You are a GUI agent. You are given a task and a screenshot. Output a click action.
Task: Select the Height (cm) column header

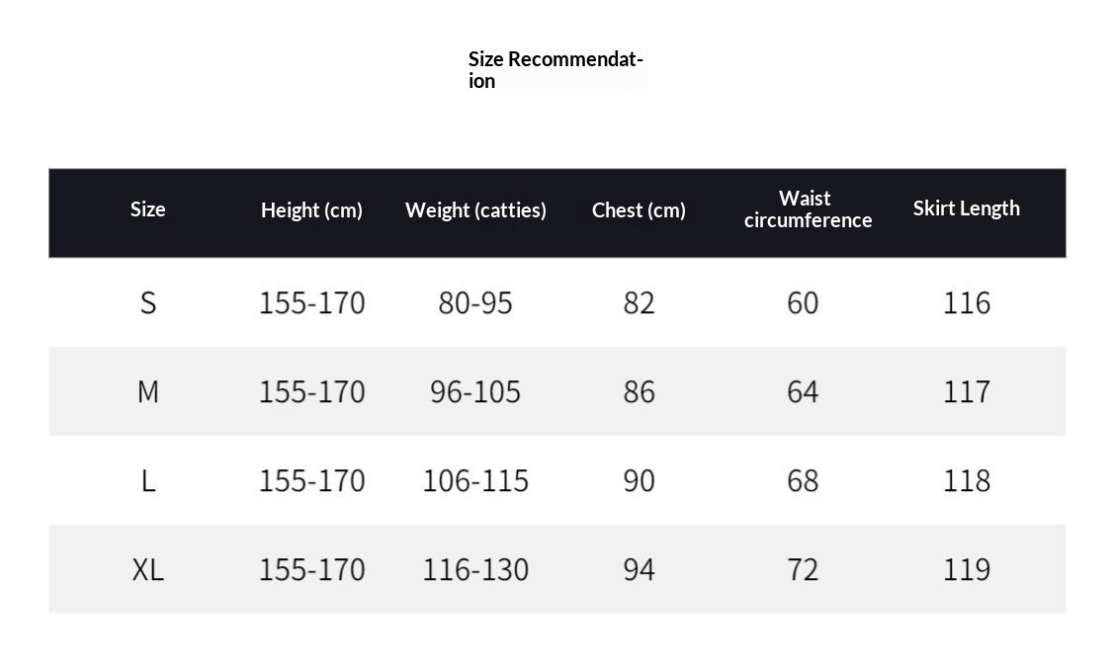311,210
